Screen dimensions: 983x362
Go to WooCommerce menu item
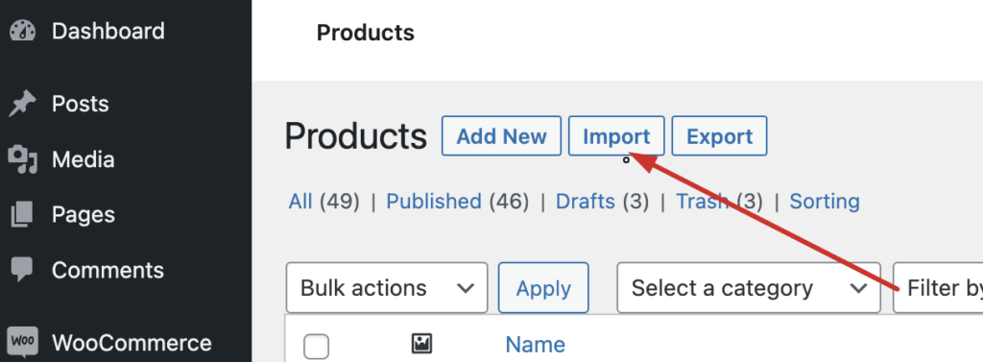click(x=132, y=343)
